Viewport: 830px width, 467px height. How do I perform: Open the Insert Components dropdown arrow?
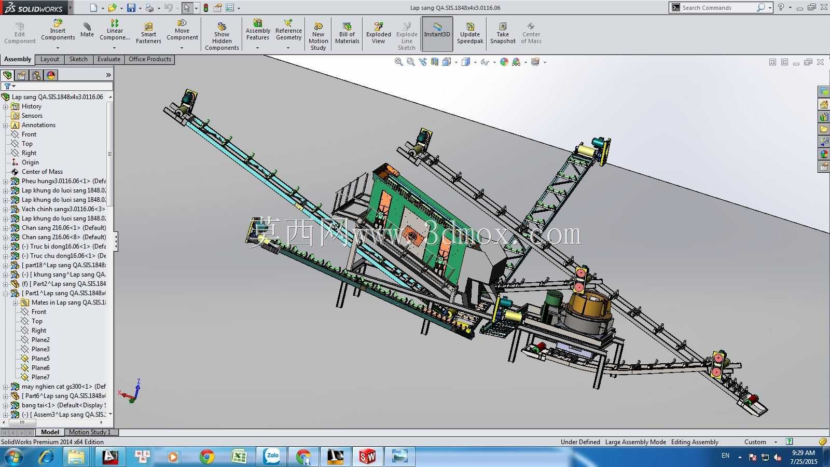58,48
